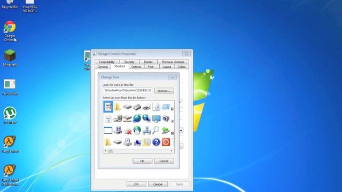This screenshot has height=192, width=342.
Task: Choose the yellow folder icon in the top row
Action: click(118, 107)
